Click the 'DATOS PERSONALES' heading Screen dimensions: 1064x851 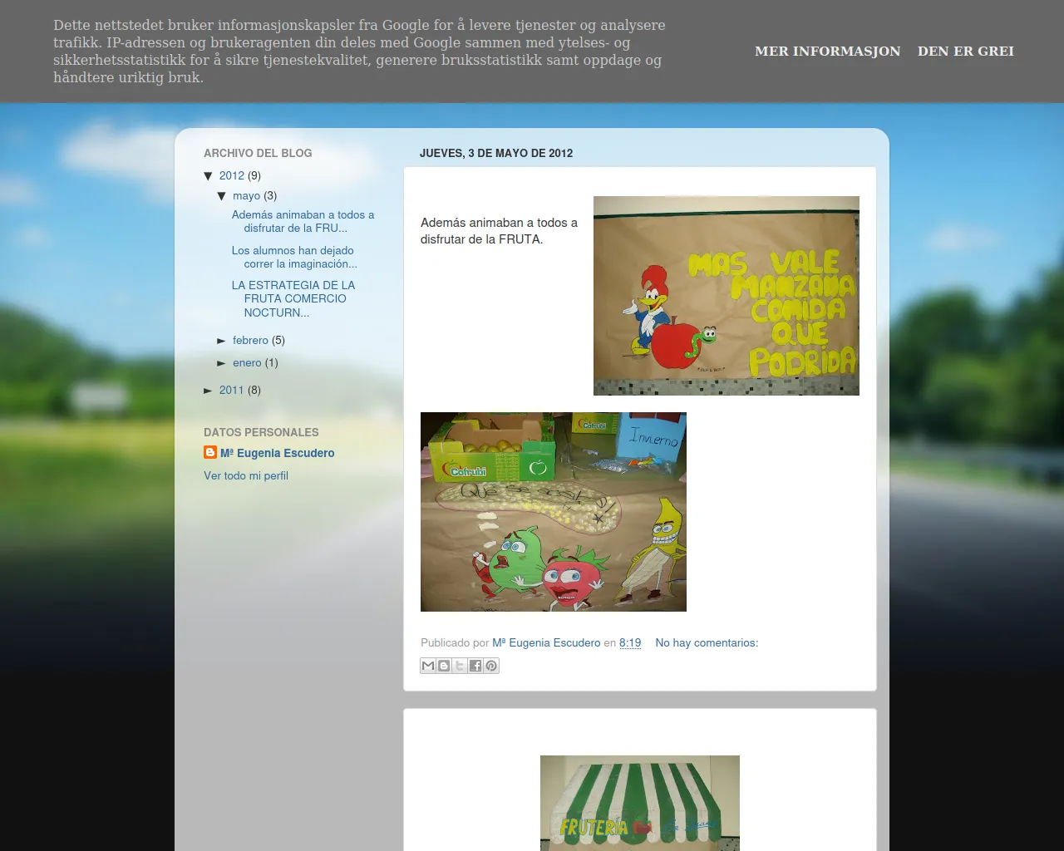tap(261, 432)
